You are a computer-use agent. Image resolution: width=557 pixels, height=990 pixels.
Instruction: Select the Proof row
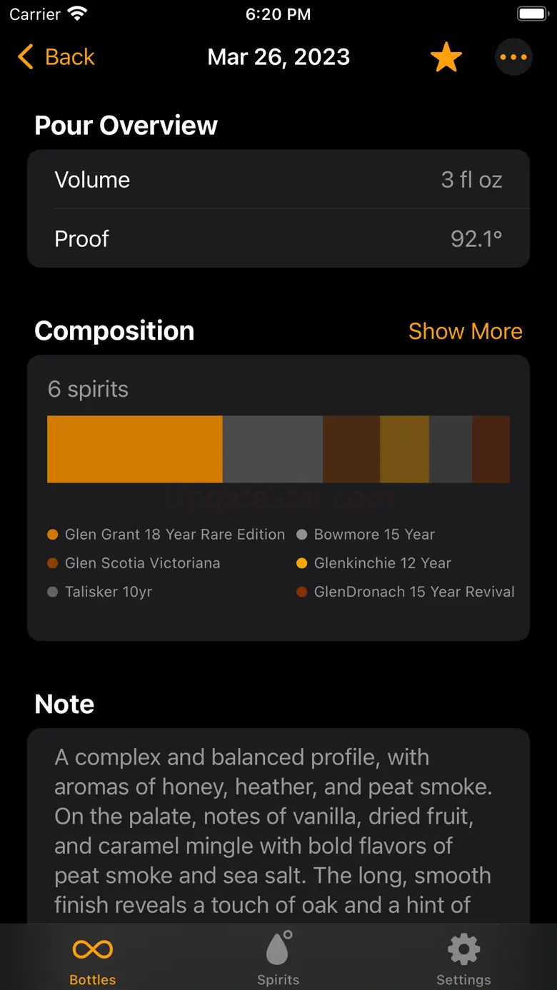278,238
